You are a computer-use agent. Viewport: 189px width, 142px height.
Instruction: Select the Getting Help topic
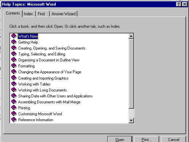pyautogui.click(x=28, y=42)
